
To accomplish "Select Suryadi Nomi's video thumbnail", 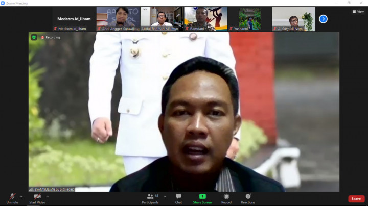I will coord(293,19).
